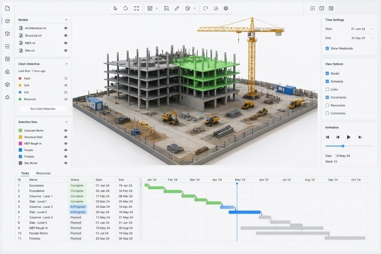This screenshot has height=254, width=381.
Task: Click the document file icon in left sidebar
Action: 8,8
